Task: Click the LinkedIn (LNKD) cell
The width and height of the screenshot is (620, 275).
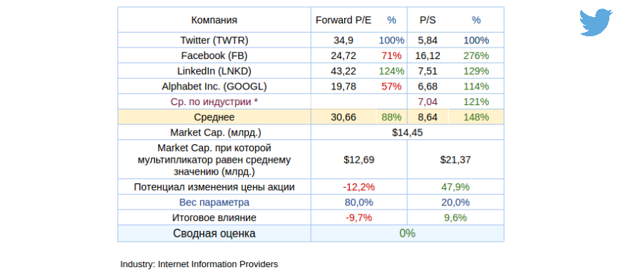Action: coord(215,71)
